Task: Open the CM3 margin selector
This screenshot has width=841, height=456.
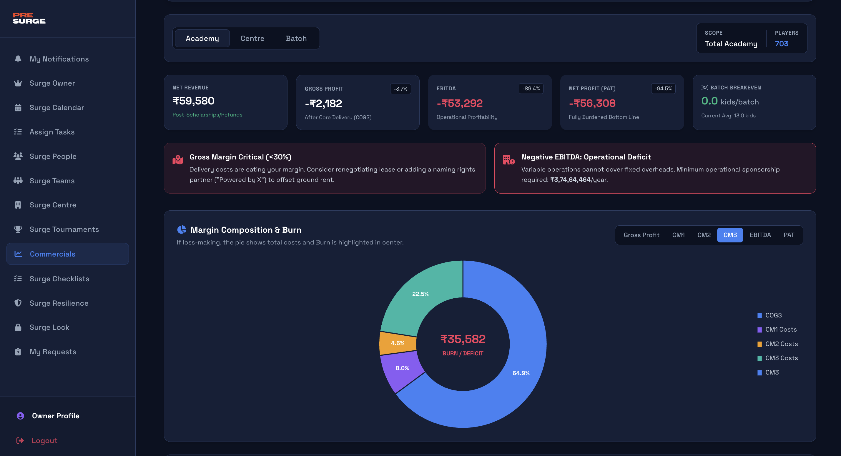Action: (x=730, y=235)
